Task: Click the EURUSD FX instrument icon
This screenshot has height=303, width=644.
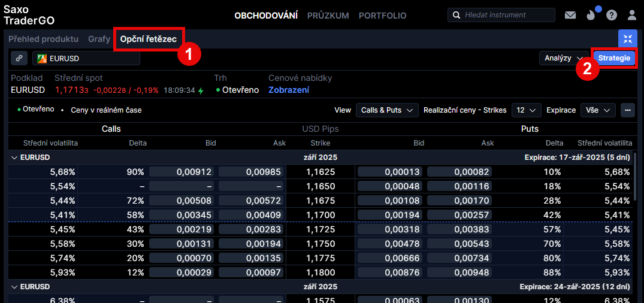Action: tap(42, 58)
